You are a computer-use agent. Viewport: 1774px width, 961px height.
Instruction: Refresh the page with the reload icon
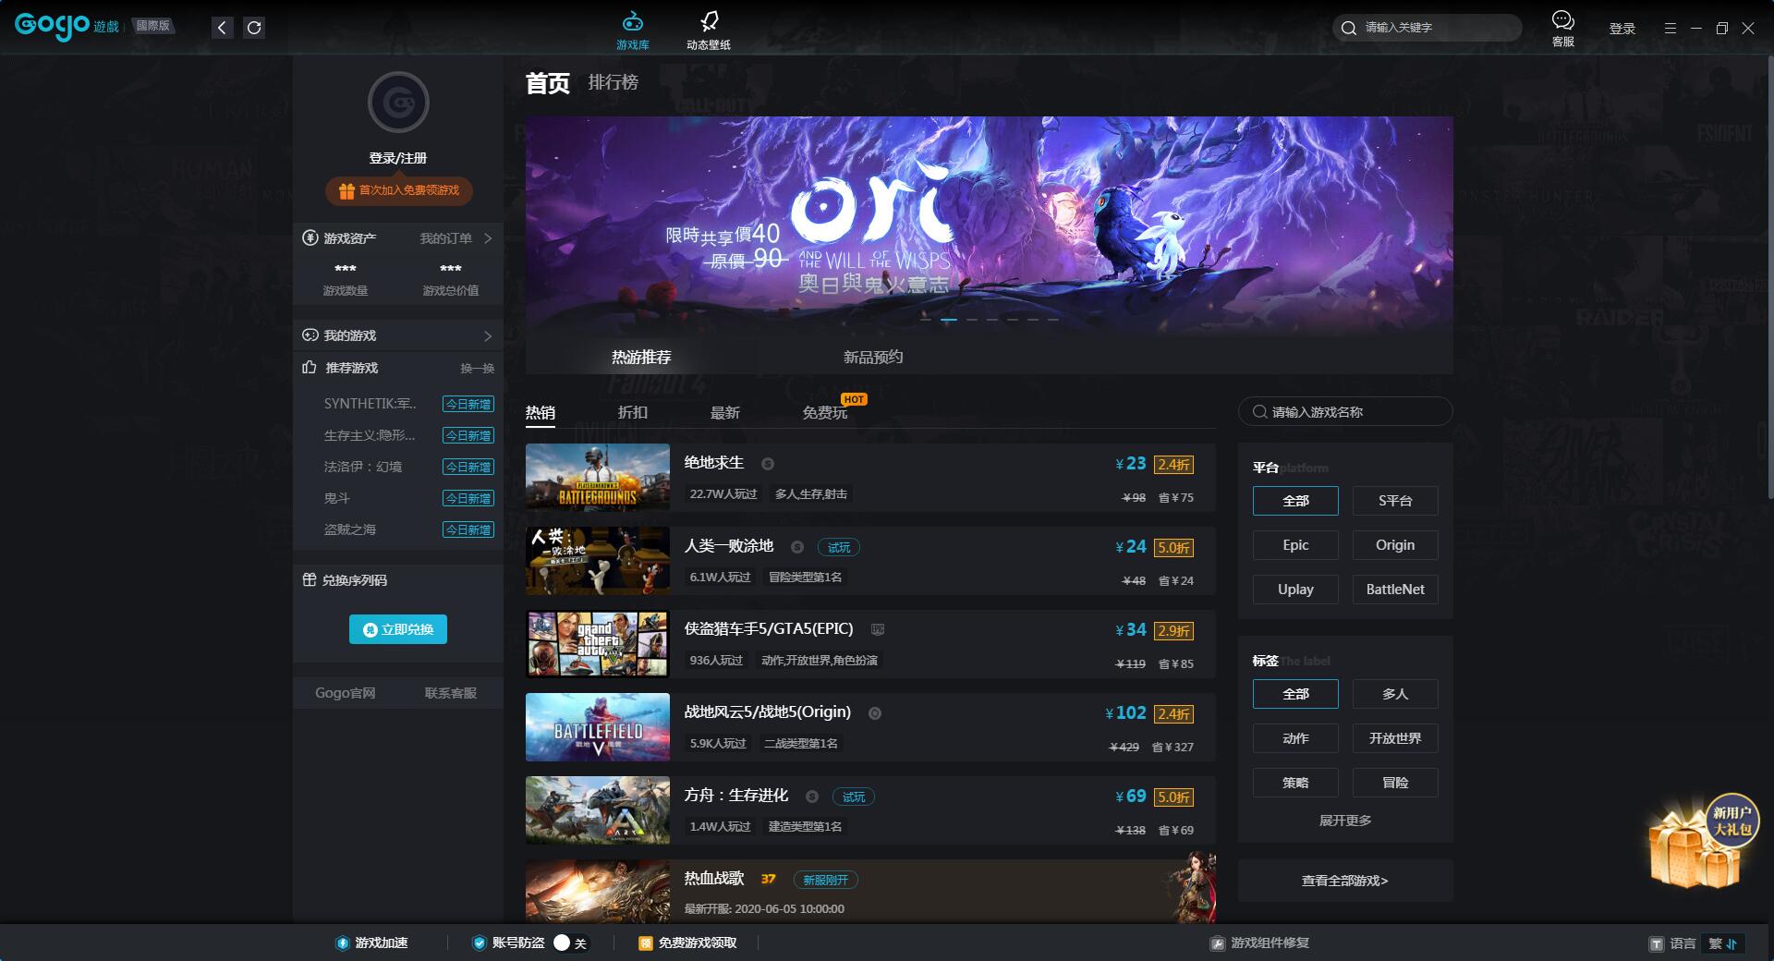click(254, 28)
